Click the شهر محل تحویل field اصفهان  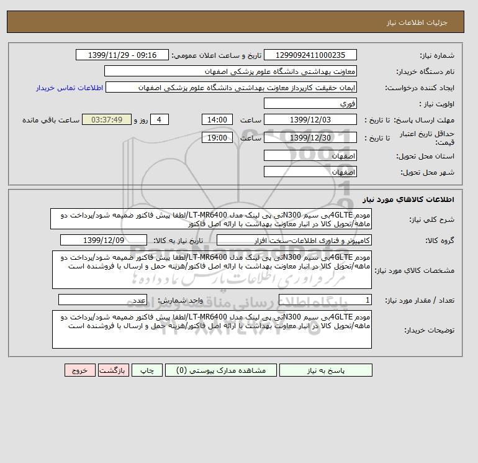pos(310,172)
